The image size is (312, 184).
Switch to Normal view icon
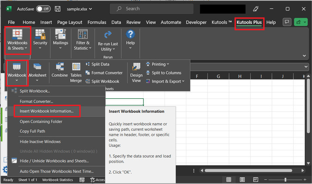(229, 180)
